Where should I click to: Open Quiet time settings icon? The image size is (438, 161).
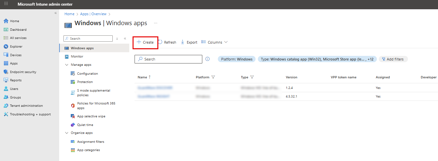pos(73,125)
